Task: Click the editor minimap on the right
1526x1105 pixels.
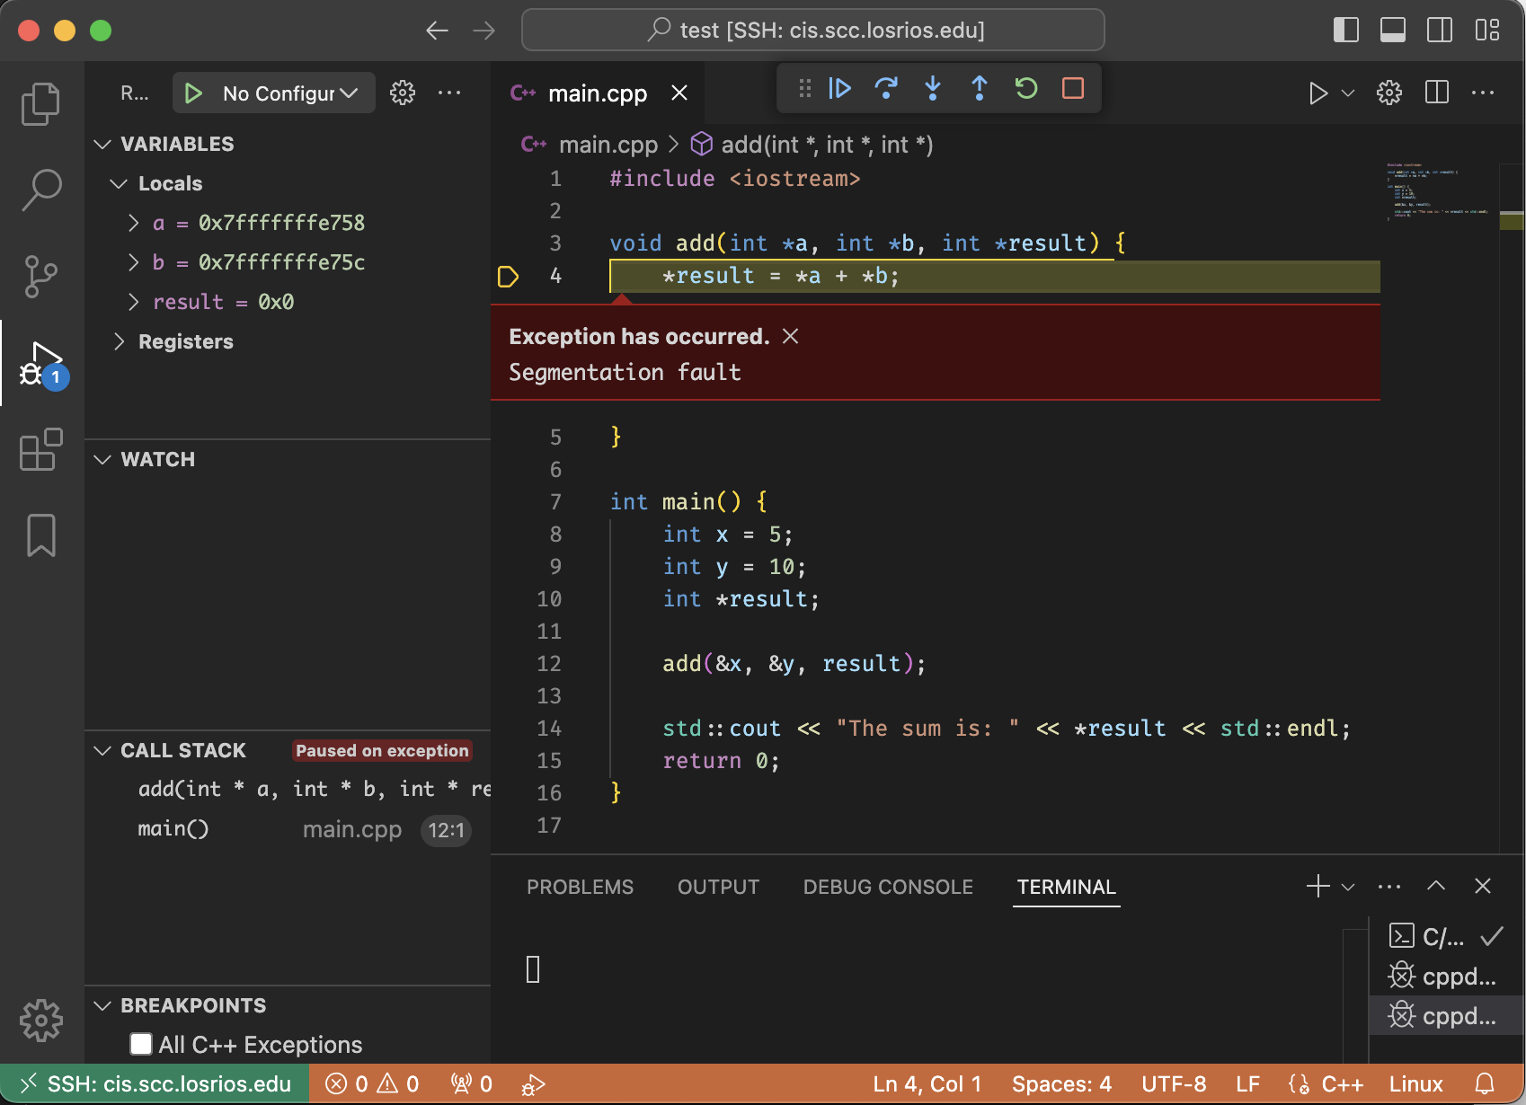Action: click(1438, 193)
